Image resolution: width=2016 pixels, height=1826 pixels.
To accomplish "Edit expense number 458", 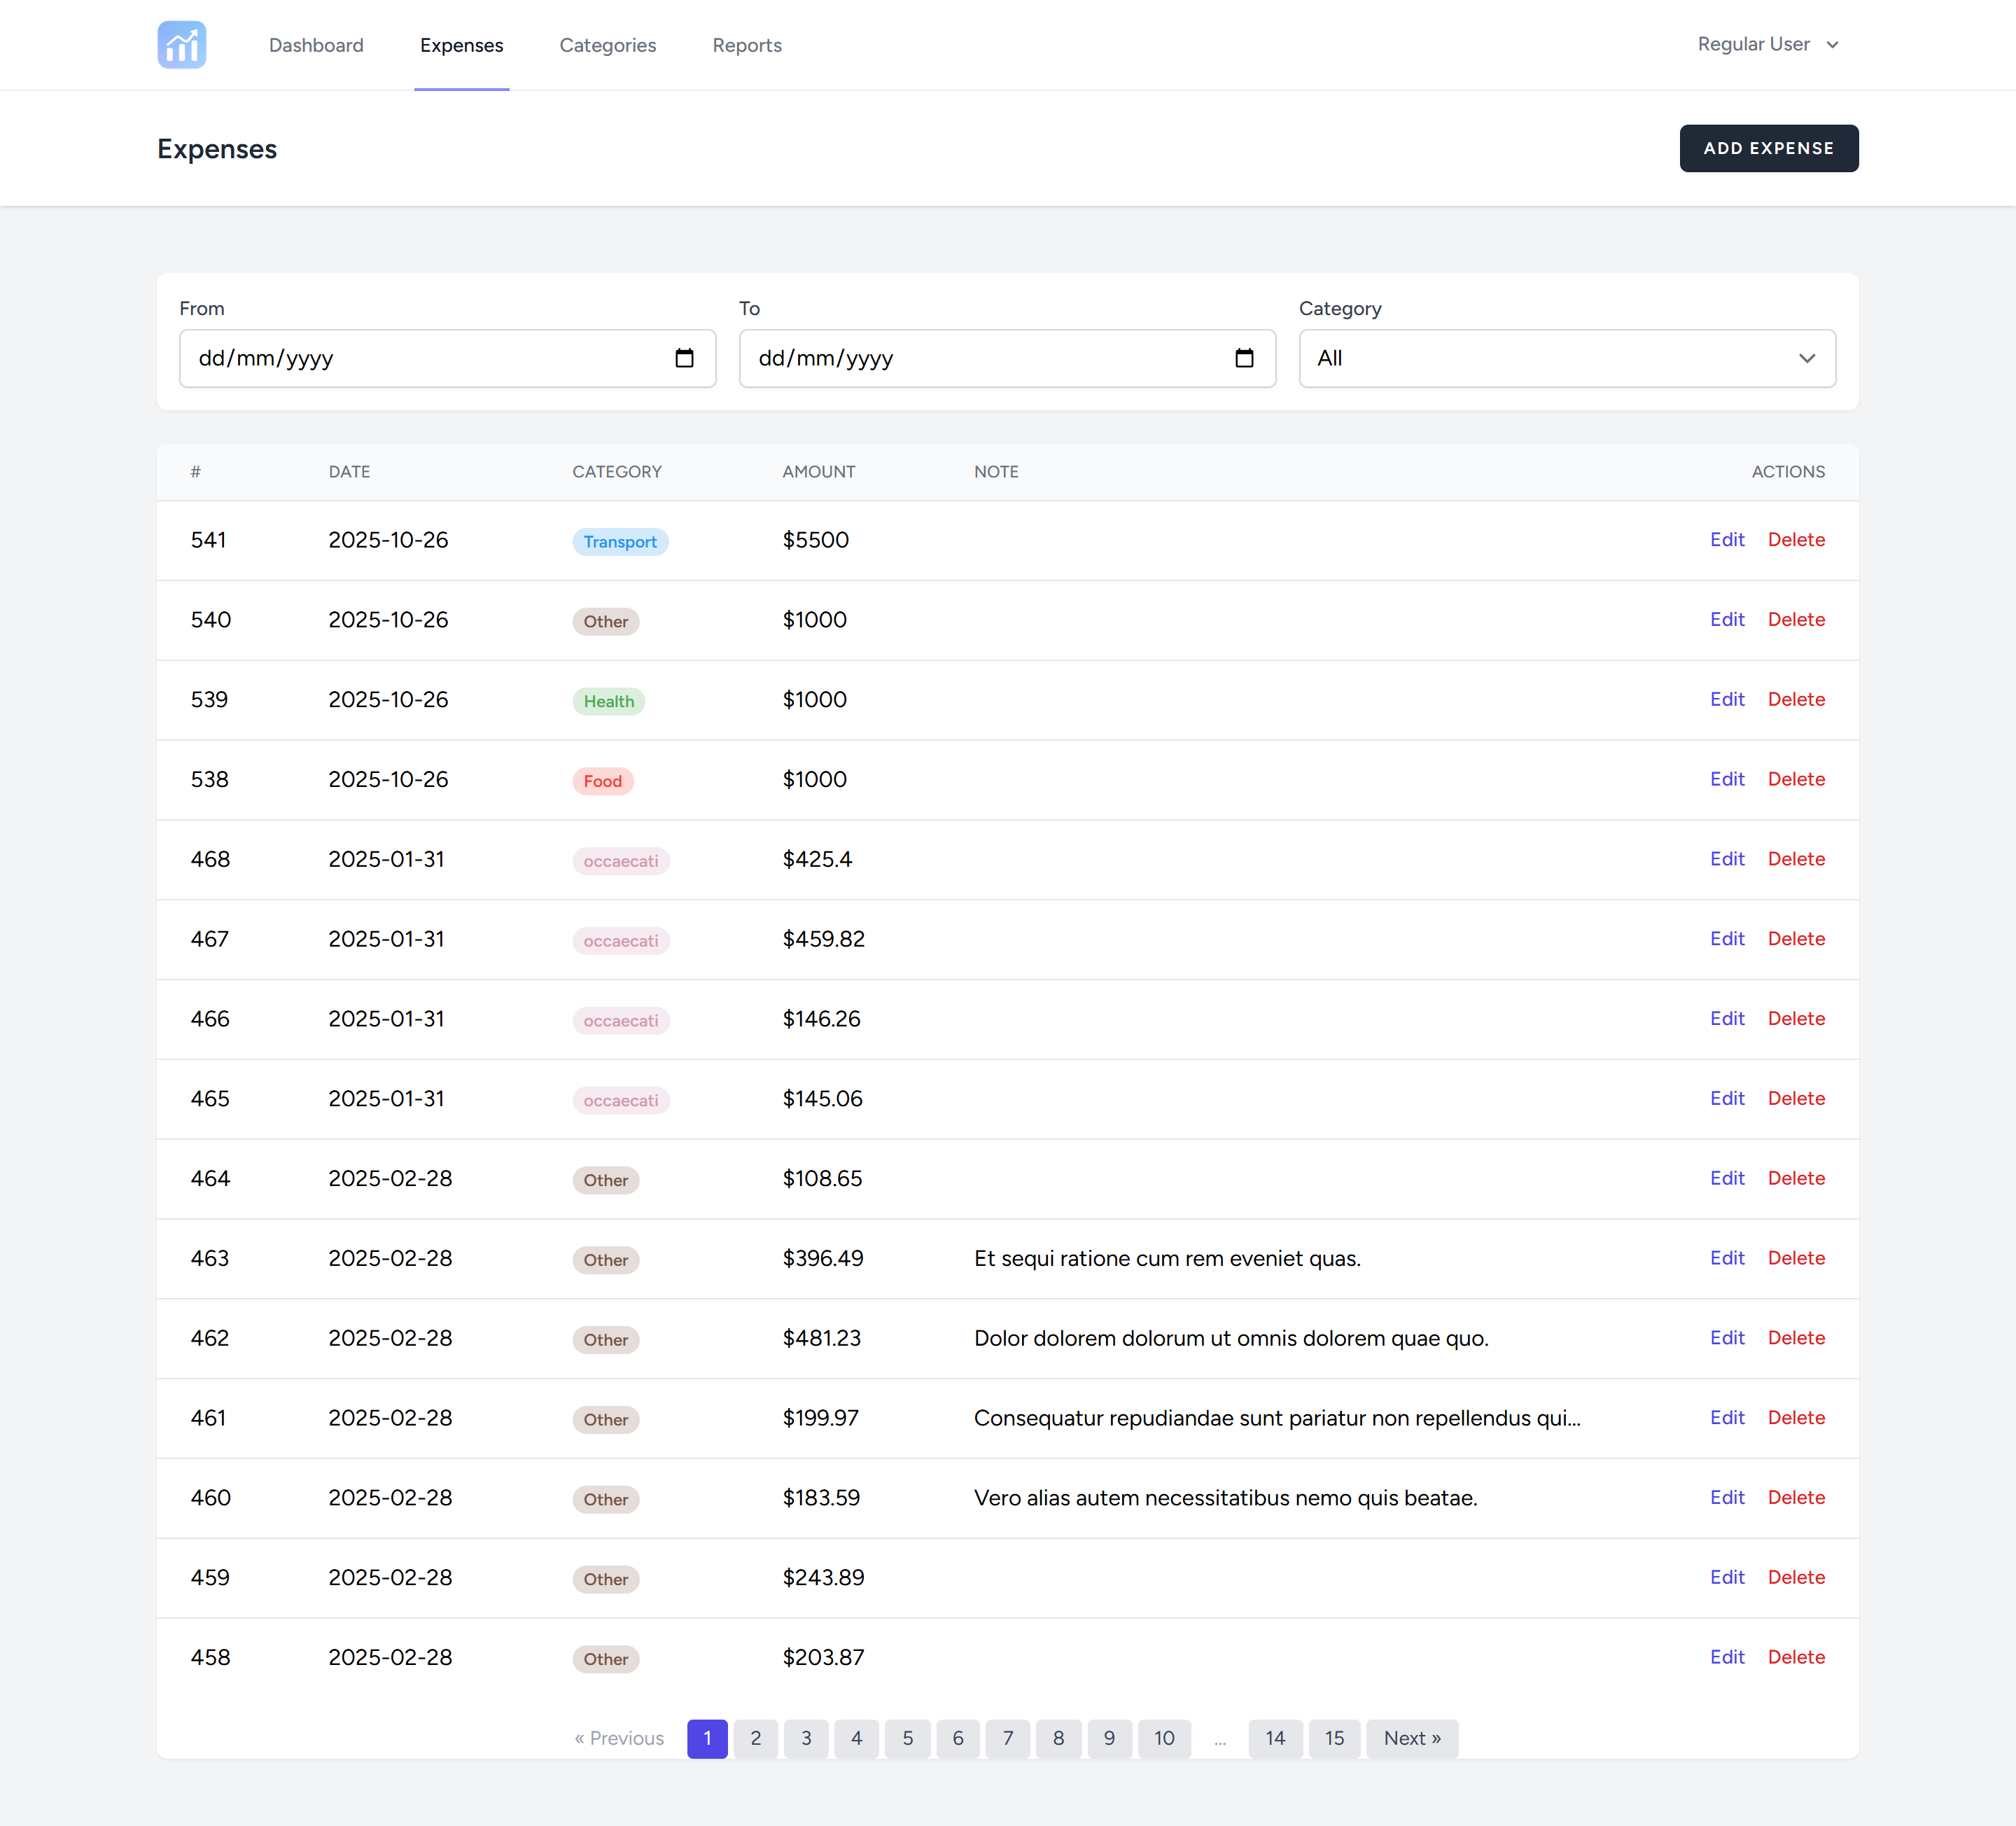I will [1726, 1657].
